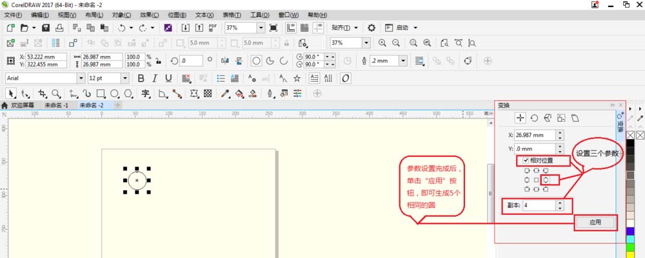
Task: Select the Transparency checkerboard tool
Action: click(x=208, y=93)
